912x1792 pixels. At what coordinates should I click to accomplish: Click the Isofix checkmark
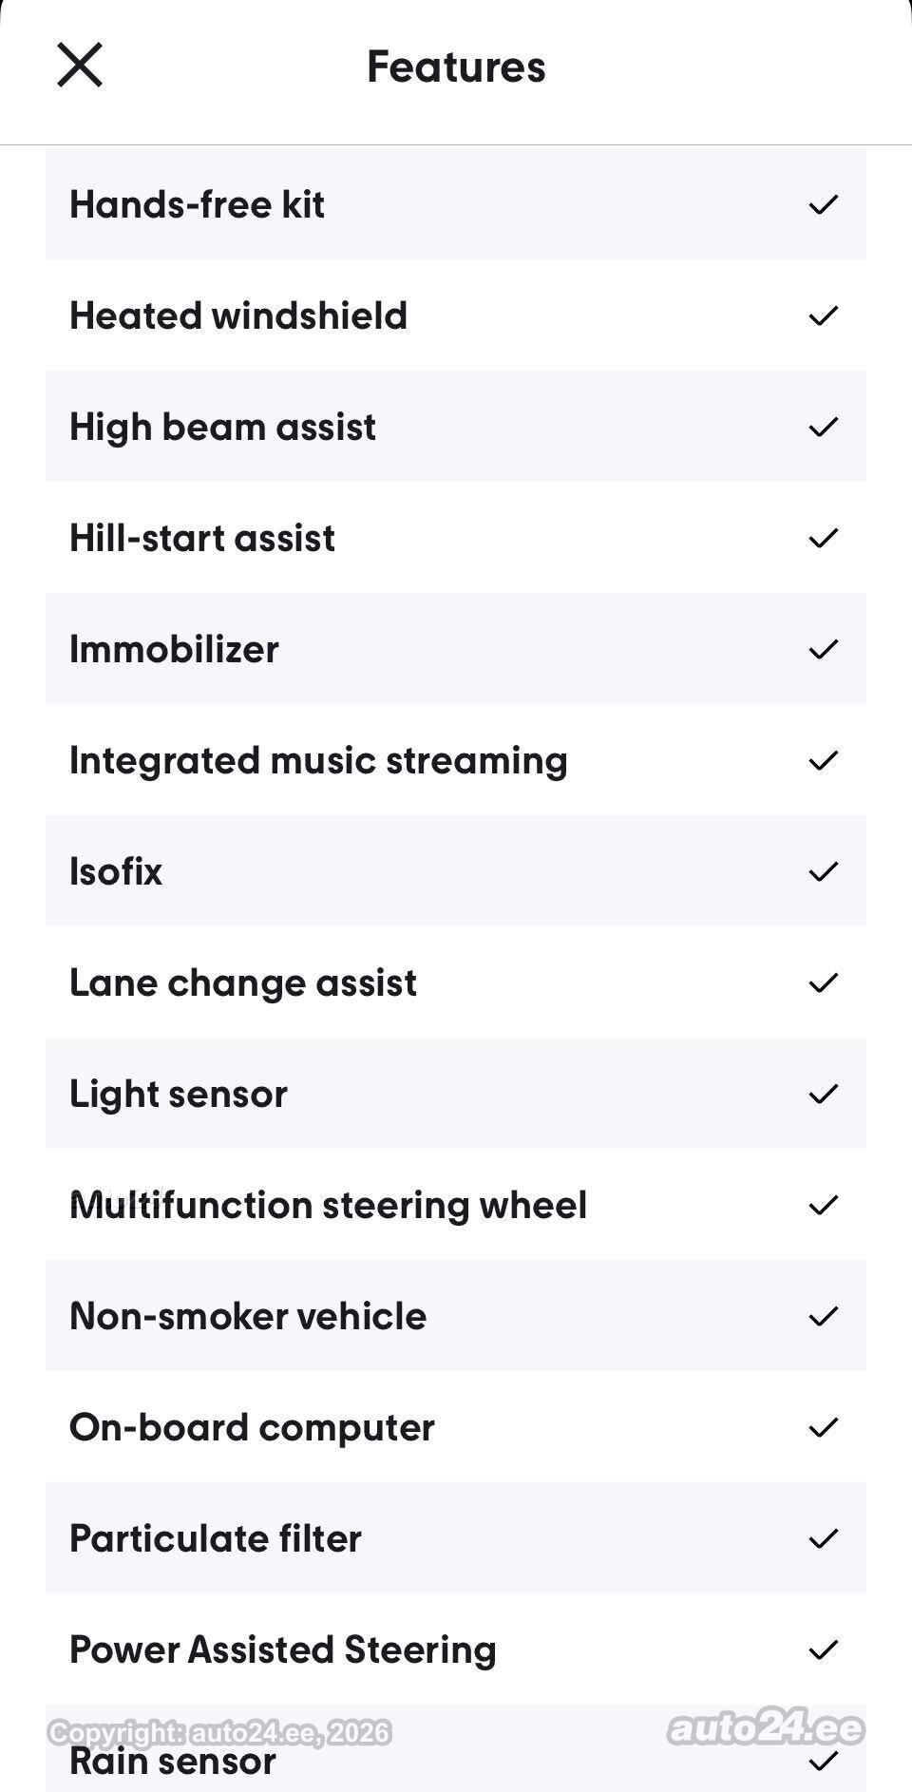click(x=823, y=871)
